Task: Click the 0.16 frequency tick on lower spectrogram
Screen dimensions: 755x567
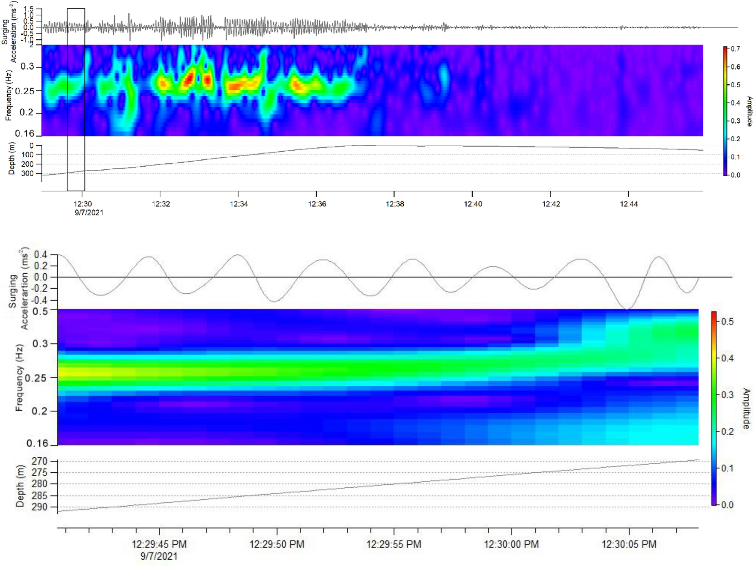Action: point(37,443)
